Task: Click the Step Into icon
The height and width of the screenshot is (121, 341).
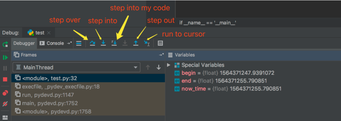Action: click(103, 43)
